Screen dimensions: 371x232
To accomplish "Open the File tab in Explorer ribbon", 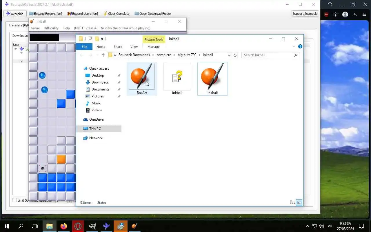I will (x=84, y=47).
